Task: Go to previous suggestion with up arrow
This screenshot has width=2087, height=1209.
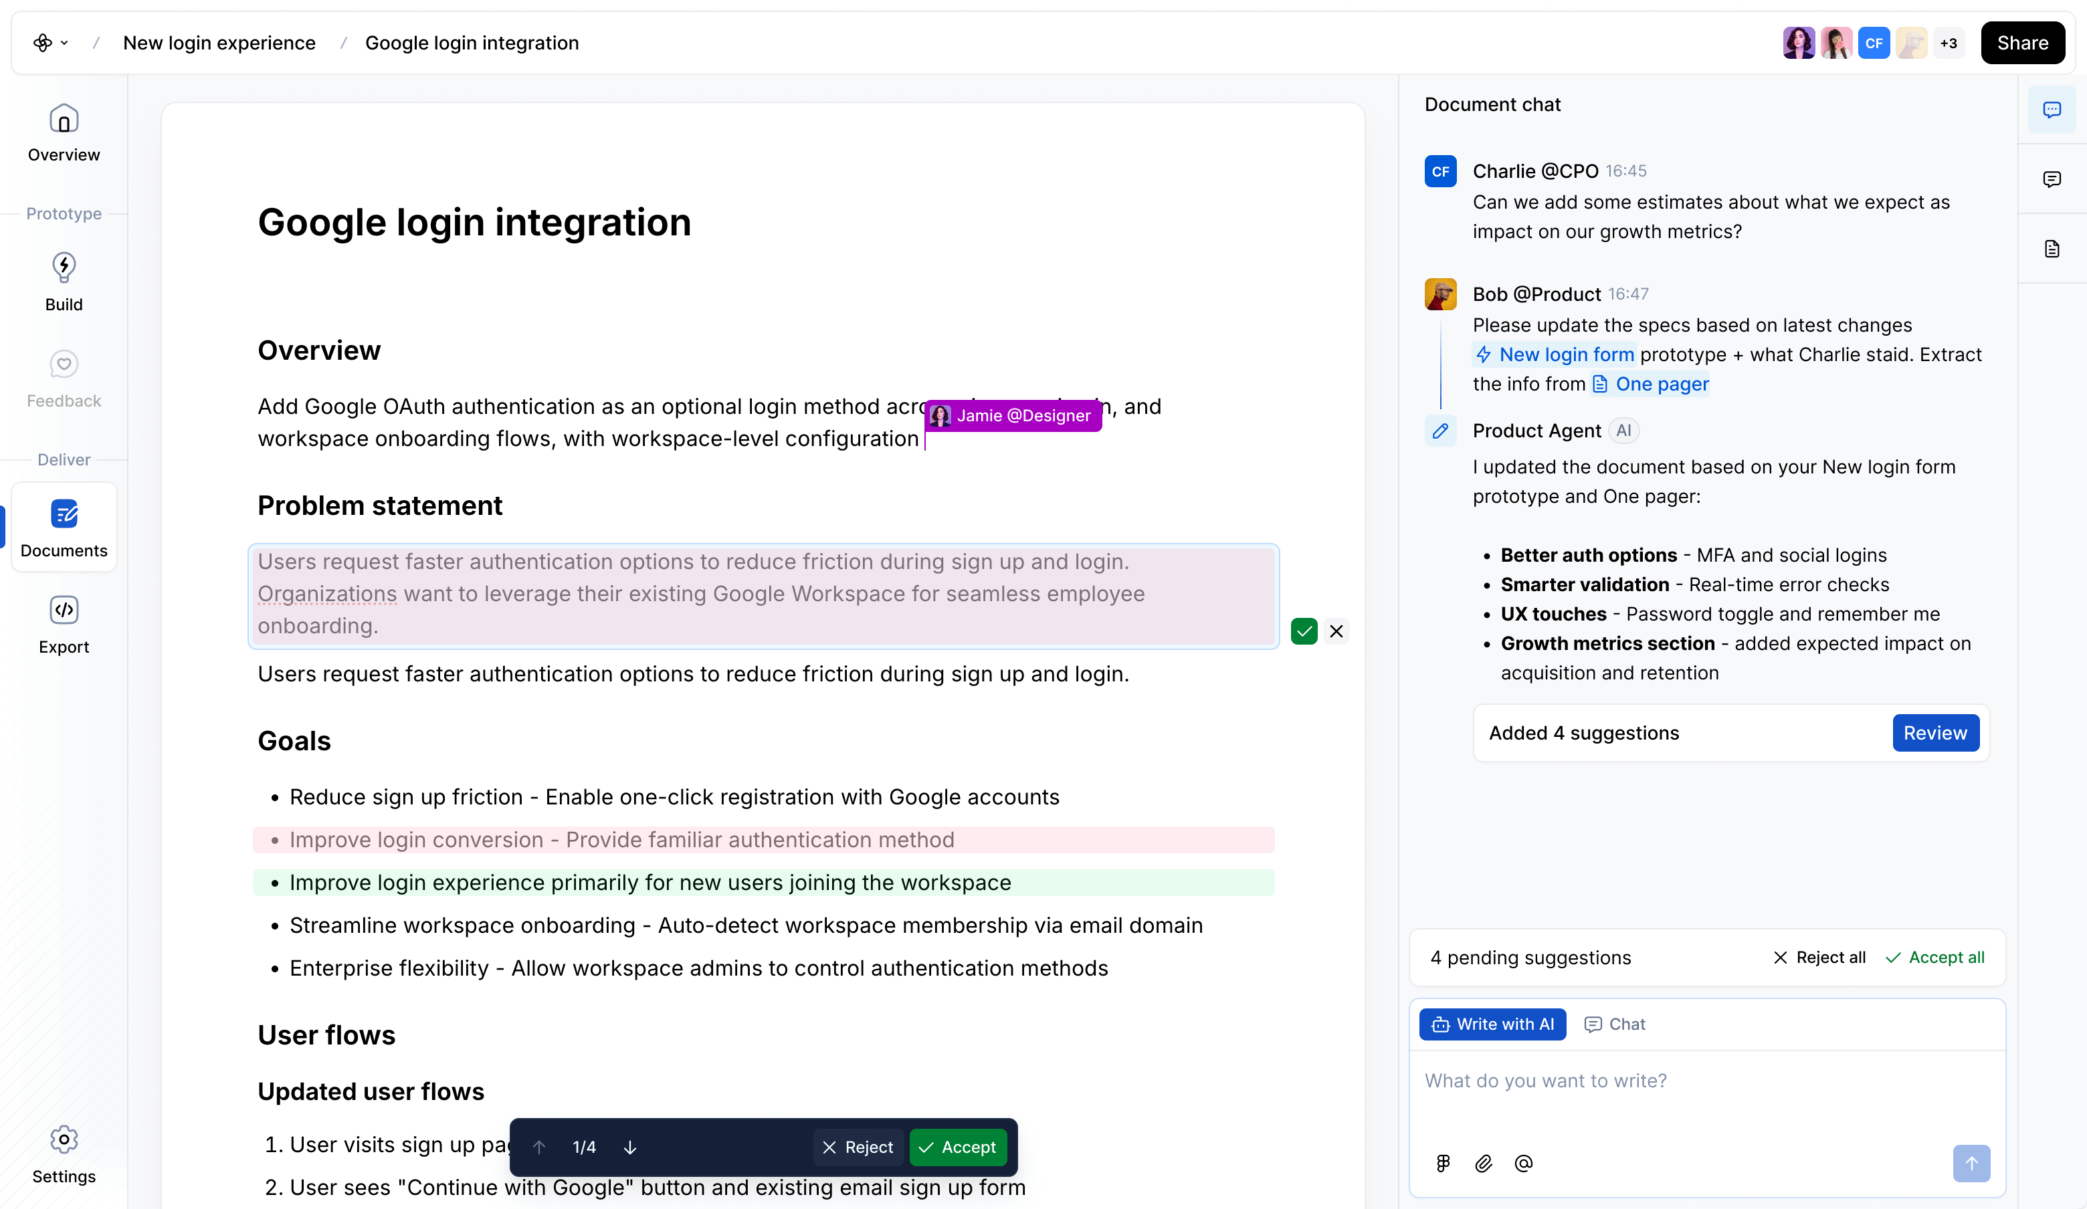Action: 539,1147
